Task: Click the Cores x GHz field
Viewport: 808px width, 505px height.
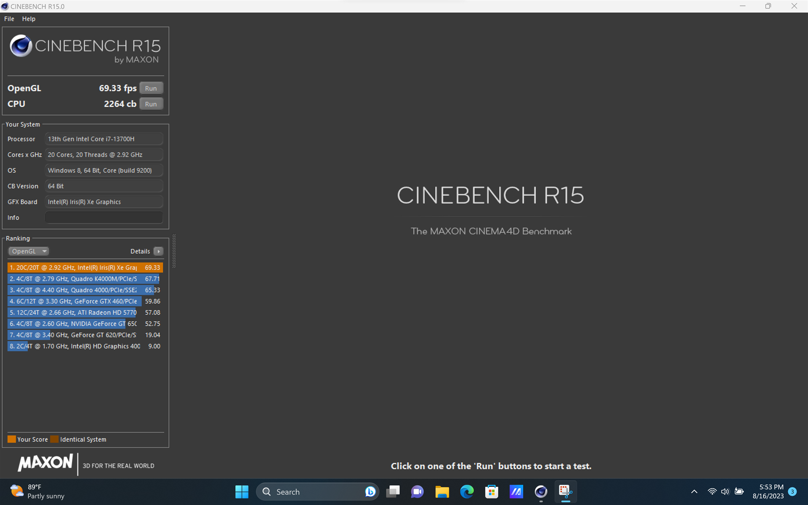Action: pos(104,154)
